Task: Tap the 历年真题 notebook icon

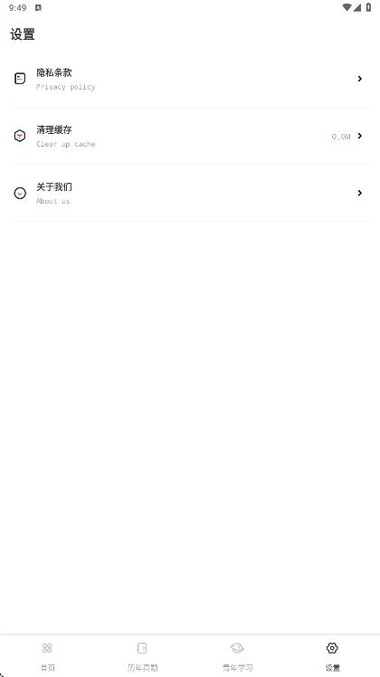Action: click(x=142, y=648)
